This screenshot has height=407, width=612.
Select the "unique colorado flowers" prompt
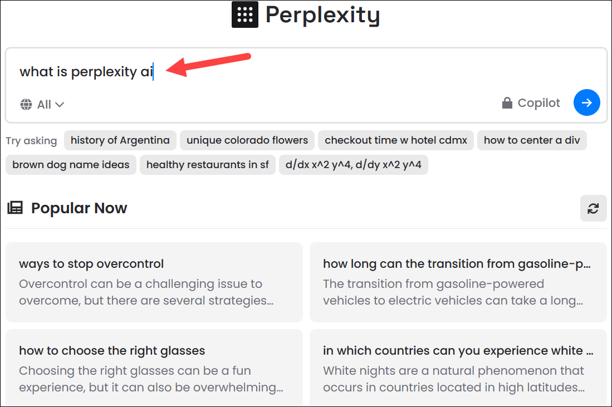point(247,140)
